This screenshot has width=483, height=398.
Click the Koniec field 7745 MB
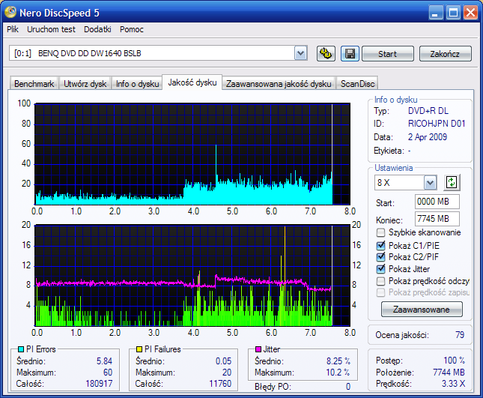coord(437,219)
